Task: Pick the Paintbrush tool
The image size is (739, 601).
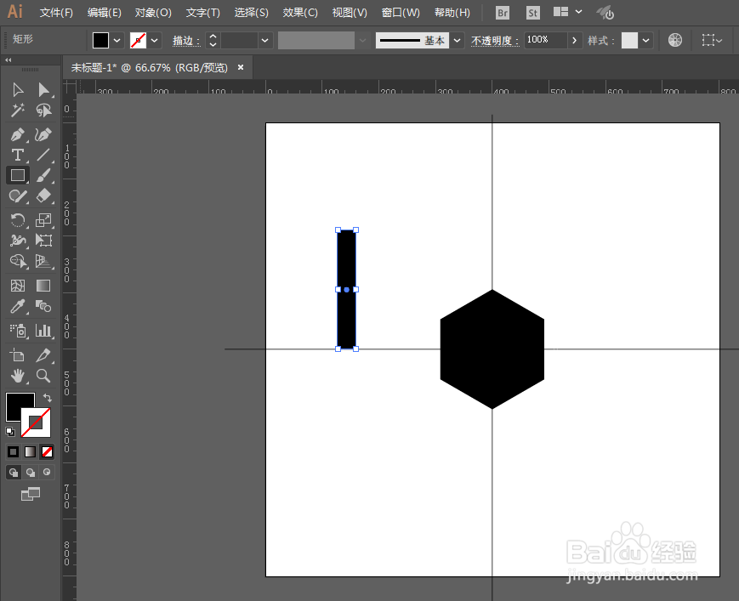Action: (x=44, y=175)
